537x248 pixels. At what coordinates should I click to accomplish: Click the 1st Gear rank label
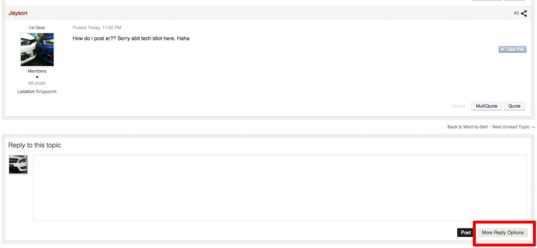point(37,28)
